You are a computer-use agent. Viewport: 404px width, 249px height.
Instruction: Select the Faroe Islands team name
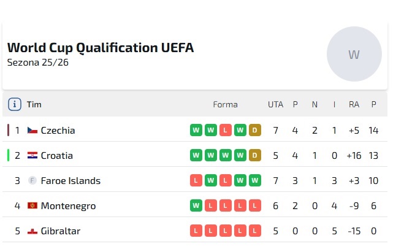click(71, 181)
